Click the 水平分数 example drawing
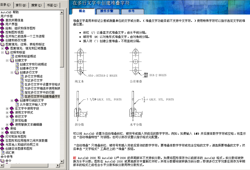This screenshot has height=170, width=250. pyautogui.click(x=152, y=106)
